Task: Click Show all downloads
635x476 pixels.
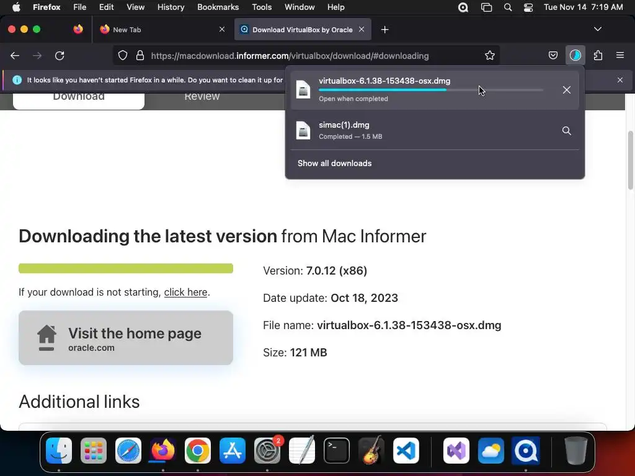Action: (x=334, y=163)
